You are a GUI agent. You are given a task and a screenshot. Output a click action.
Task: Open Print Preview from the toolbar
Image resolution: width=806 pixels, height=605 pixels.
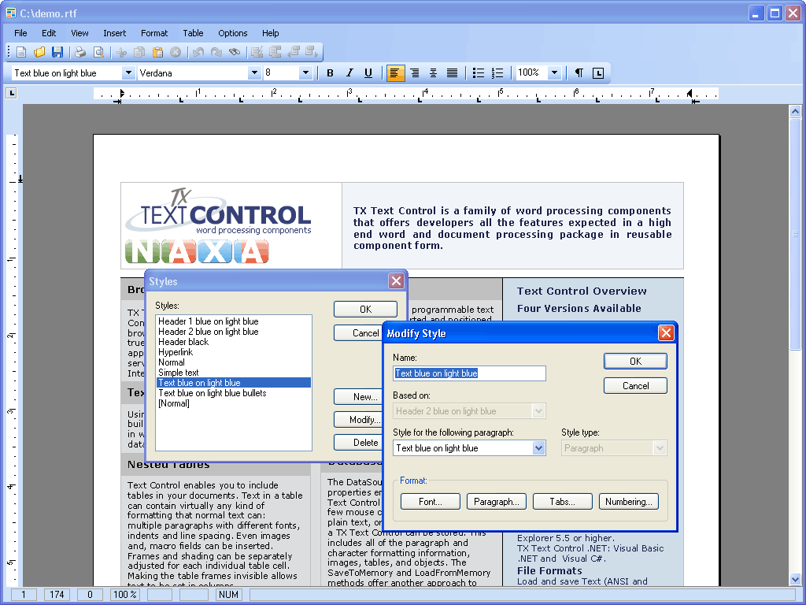coord(98,53)
